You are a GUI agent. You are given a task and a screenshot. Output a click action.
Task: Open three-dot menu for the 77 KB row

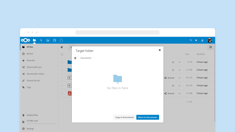tap(179, 62)
